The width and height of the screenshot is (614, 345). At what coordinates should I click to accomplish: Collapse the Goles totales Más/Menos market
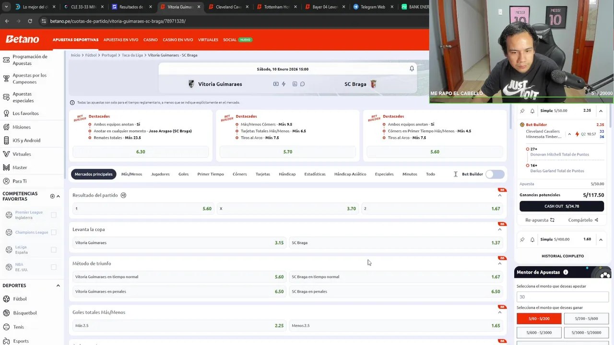click(x=499, y=312)
